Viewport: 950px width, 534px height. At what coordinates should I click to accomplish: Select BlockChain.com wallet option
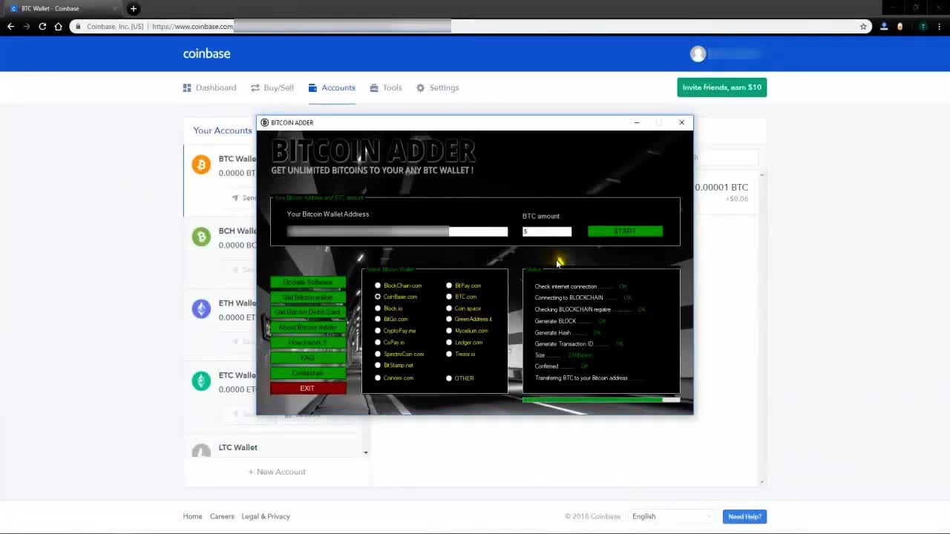click(378, 286)
